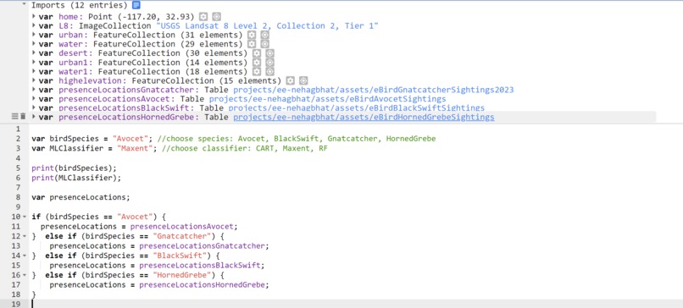Expand the water1 variable entry
683x308 pixels.
point(34,71)
